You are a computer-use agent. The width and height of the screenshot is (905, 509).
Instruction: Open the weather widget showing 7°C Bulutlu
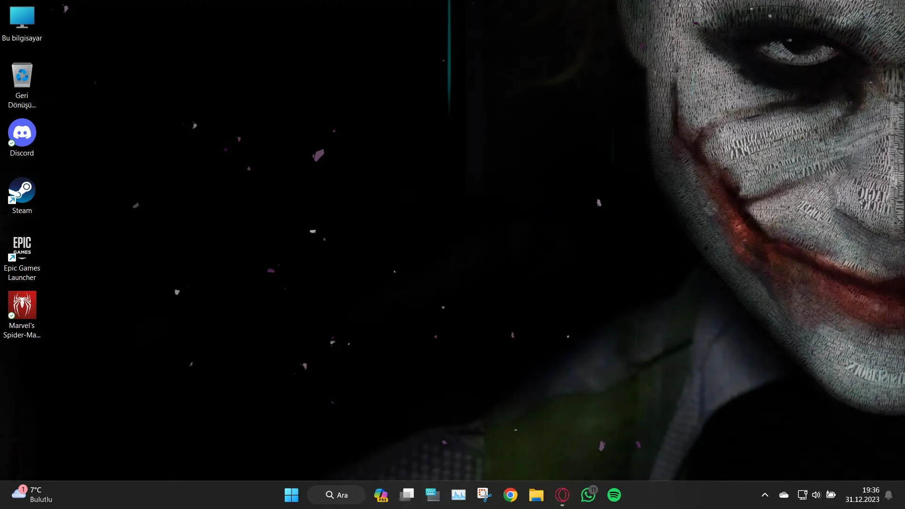[x=32, y=495]
